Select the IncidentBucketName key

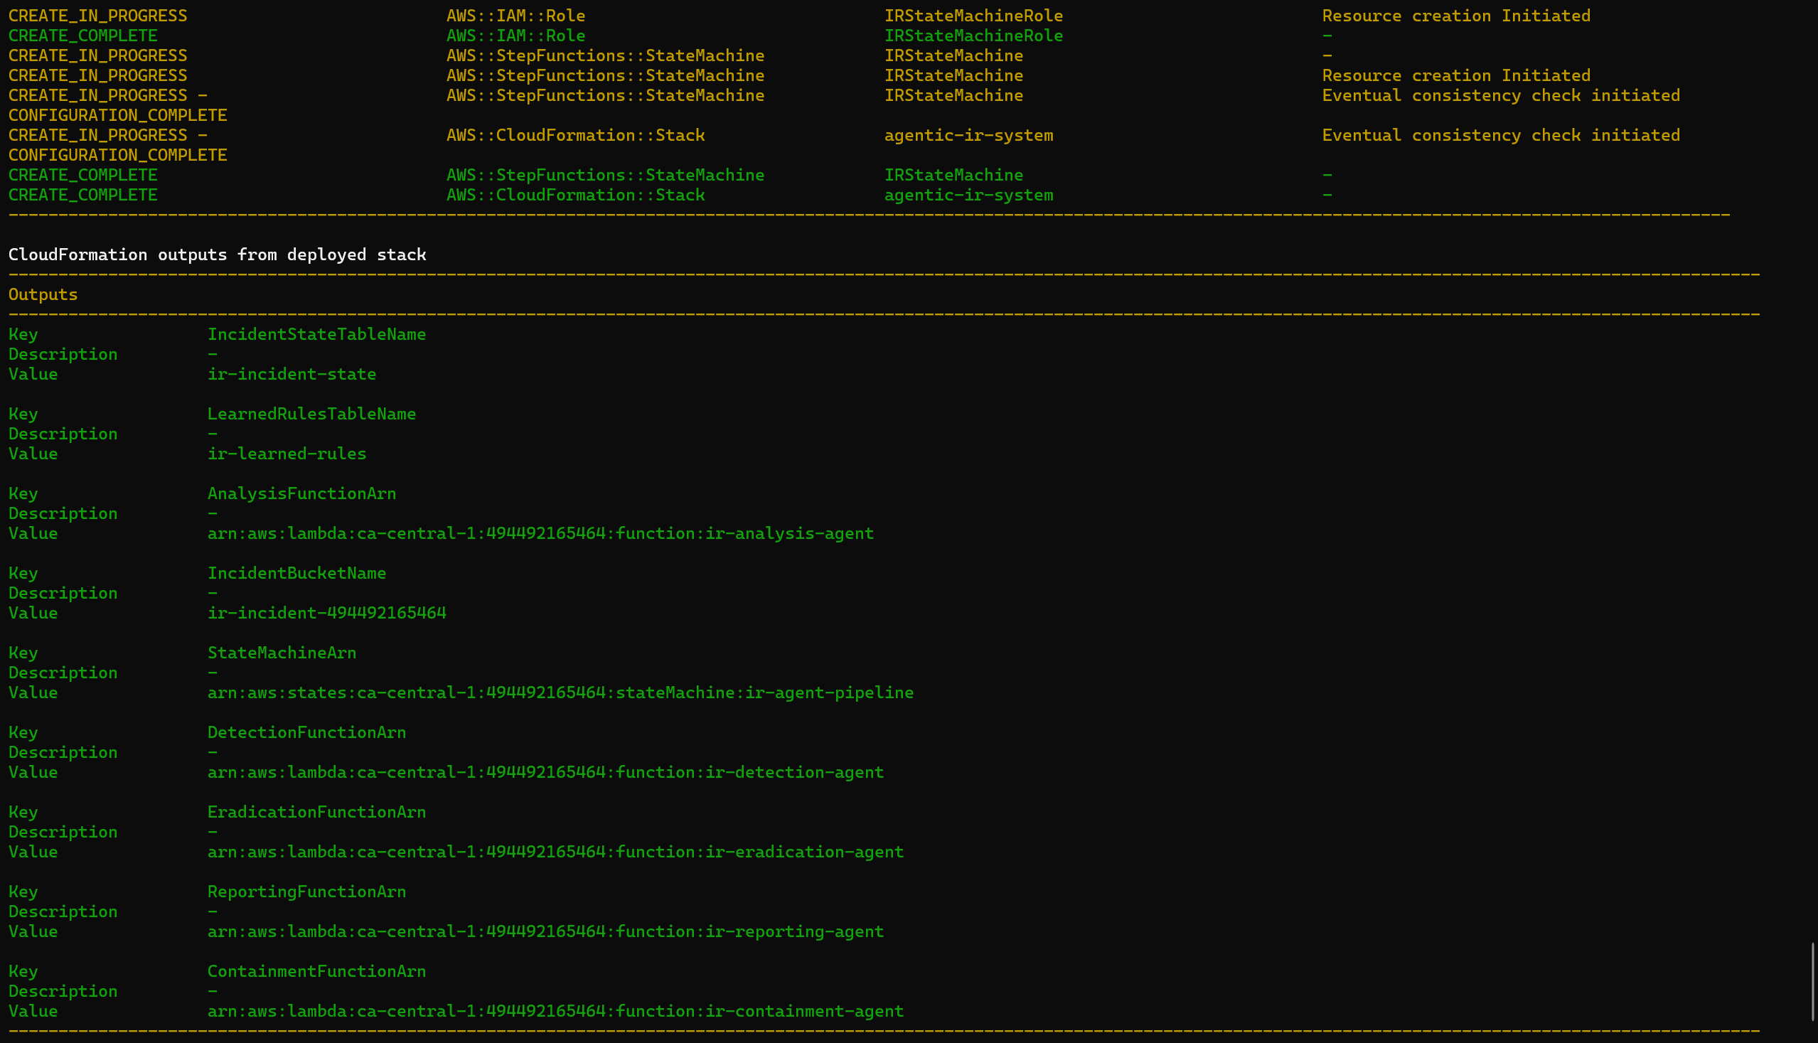296,573
